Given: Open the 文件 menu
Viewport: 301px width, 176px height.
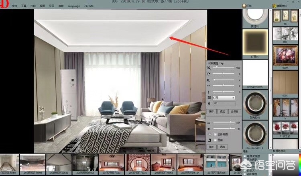Looking at the screenshot, I should 14,6.
